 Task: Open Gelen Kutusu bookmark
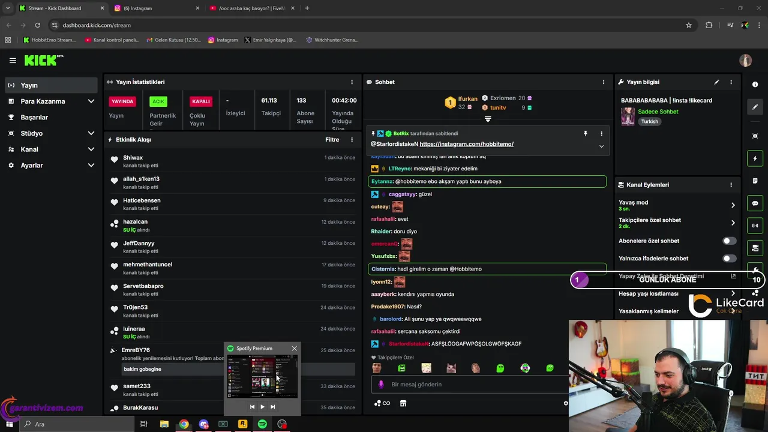coord(173,40)
